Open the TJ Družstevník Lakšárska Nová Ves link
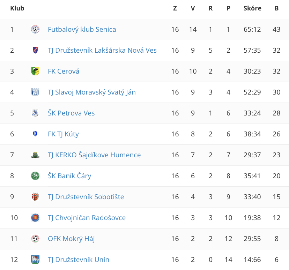This screenshot has width=289, height=270. tap(102, 50)
